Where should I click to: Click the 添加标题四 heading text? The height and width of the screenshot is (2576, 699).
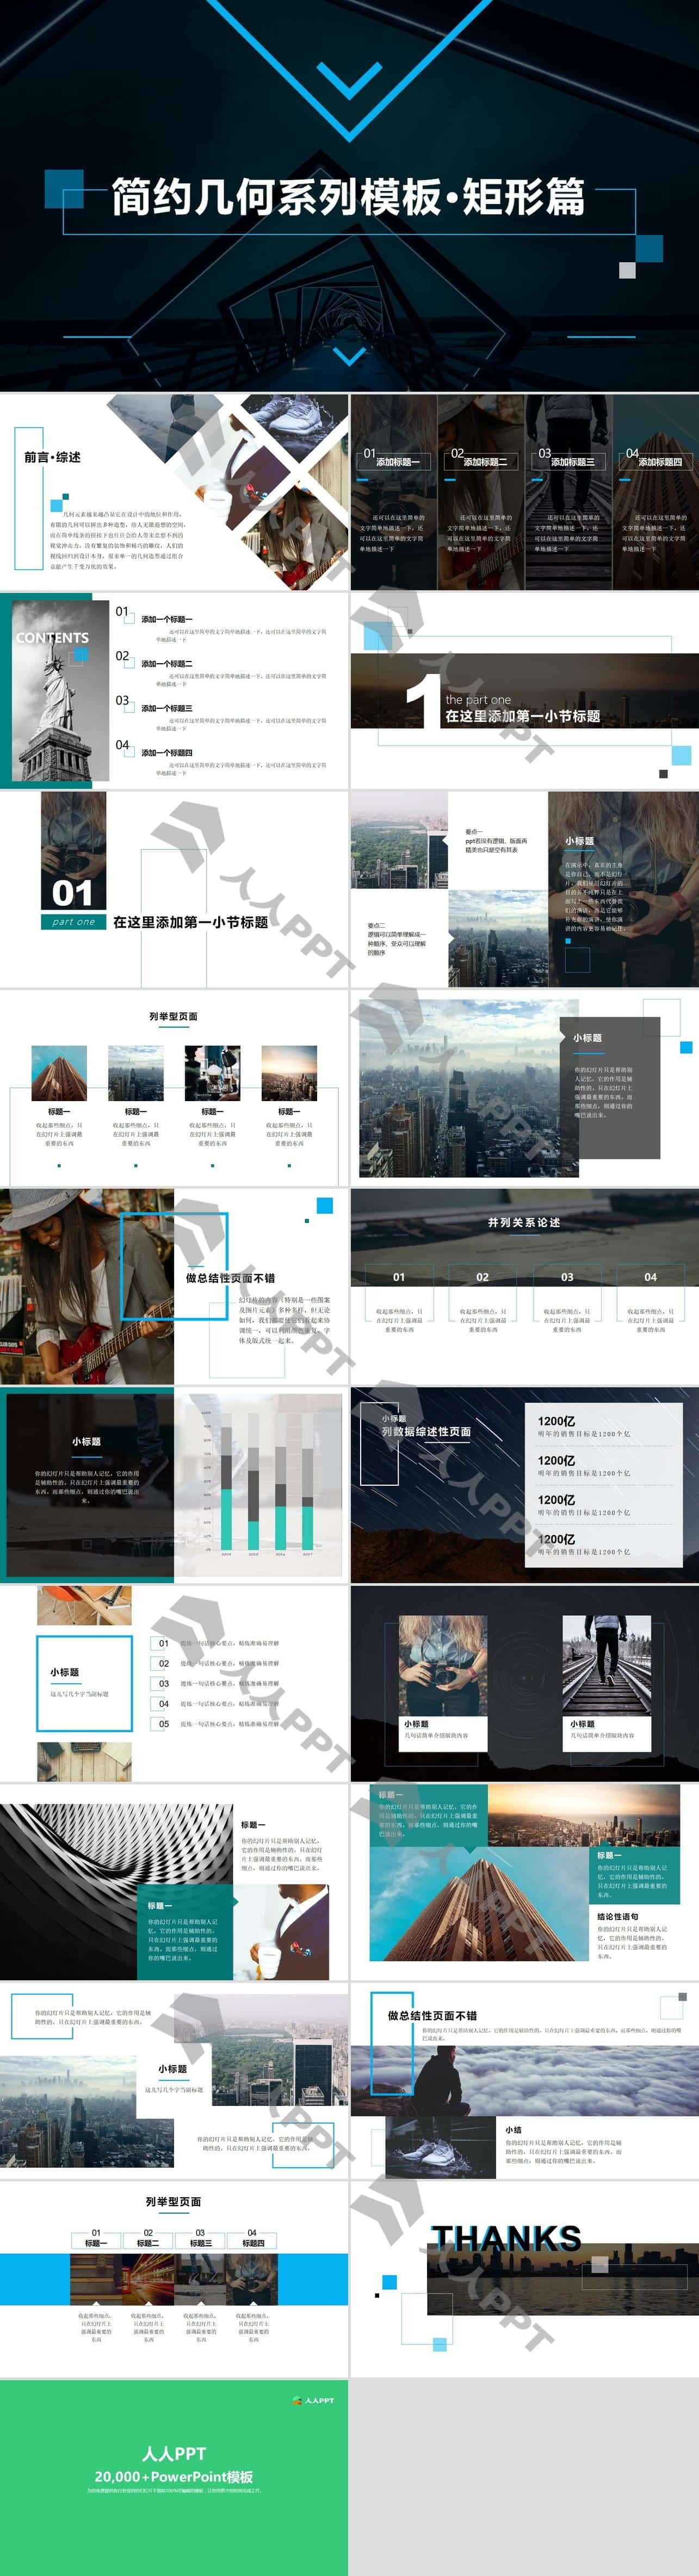tap(660, 462)
